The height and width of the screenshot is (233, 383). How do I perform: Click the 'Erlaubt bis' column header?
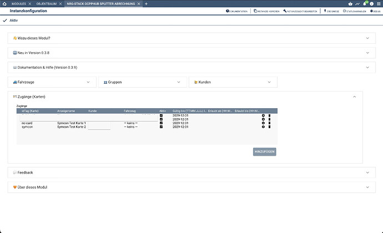tap(247, 111)
